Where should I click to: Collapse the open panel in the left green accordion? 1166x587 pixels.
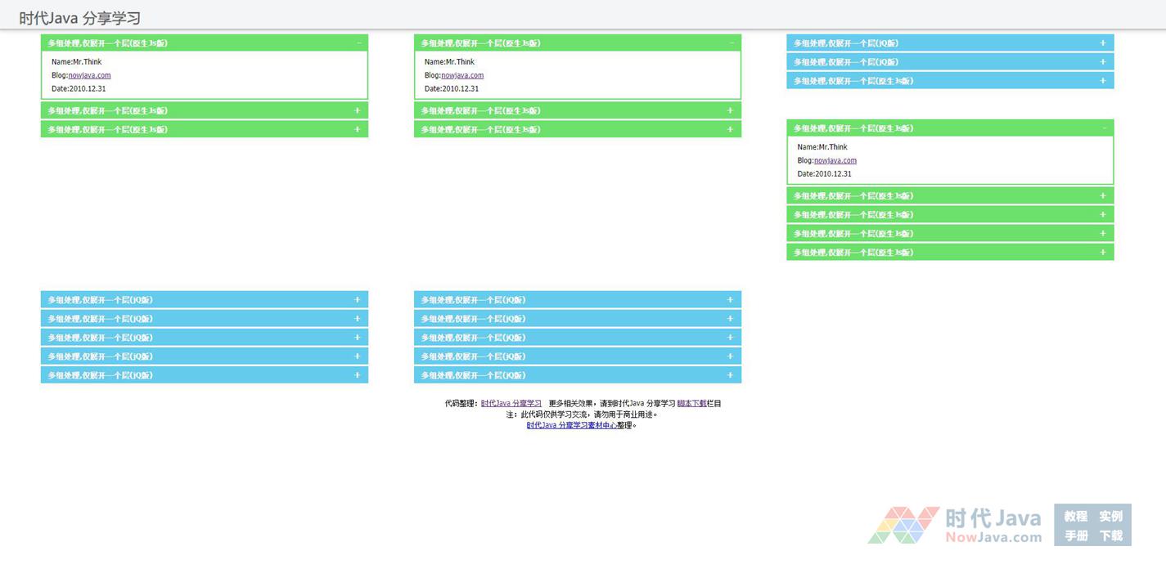pyautogui.click(x=358, y=43)
